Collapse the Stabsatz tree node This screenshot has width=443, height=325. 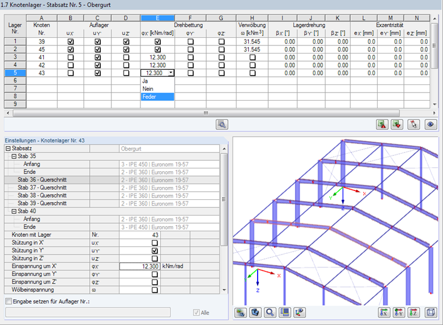coord(8,149)
